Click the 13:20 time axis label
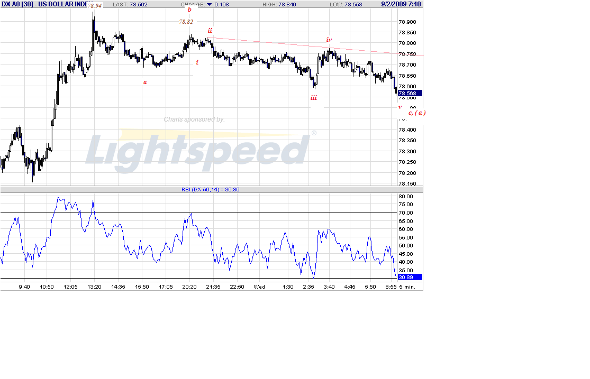590x379 pixels. tap(94, 286)
